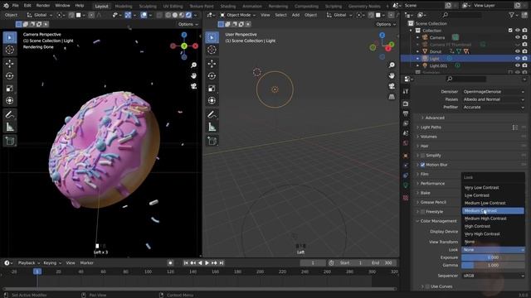Play the animation forward

pyautogui.click(x=207, y=263)
